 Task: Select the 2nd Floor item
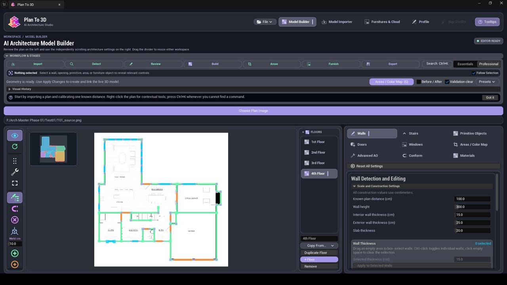(x=319, y=152)
